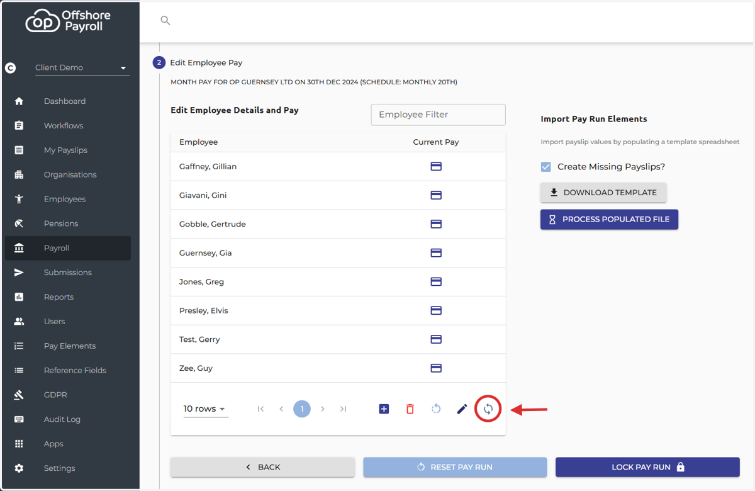This screenshot has width=755, height=491.
Task: Open My Payslips menu item
Action: 67,150
